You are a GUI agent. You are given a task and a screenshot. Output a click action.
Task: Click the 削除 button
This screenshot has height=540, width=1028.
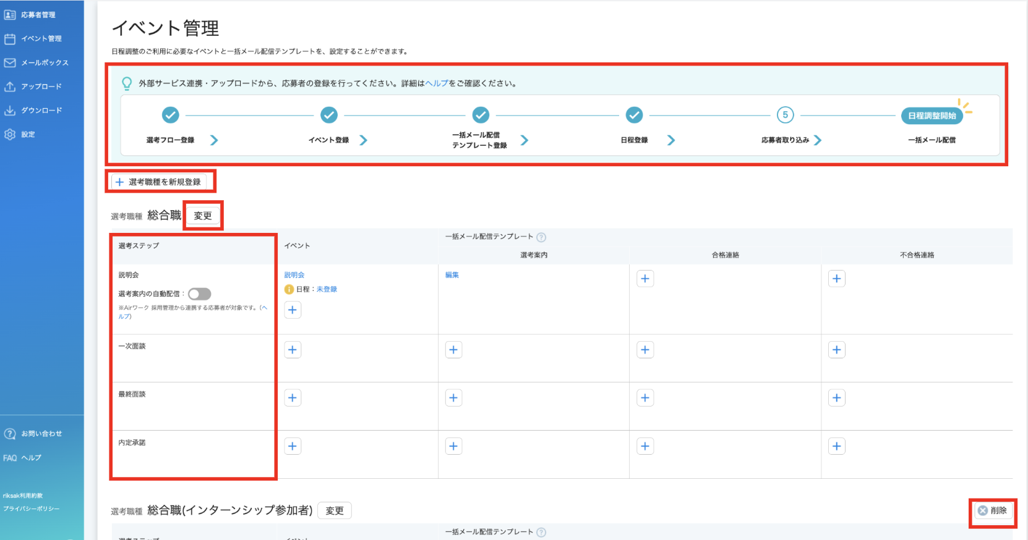pyautogui.click(x=993, y=510)
